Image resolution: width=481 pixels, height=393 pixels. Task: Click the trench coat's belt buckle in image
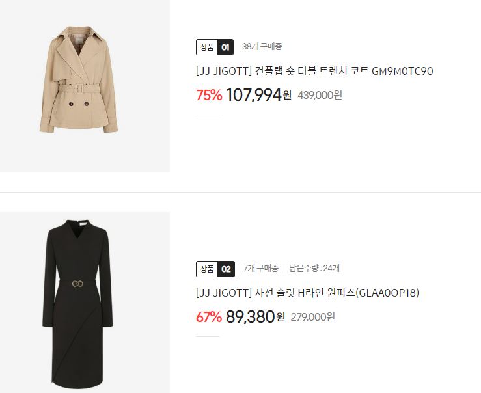pyautogui.click(x=79, y=88)
